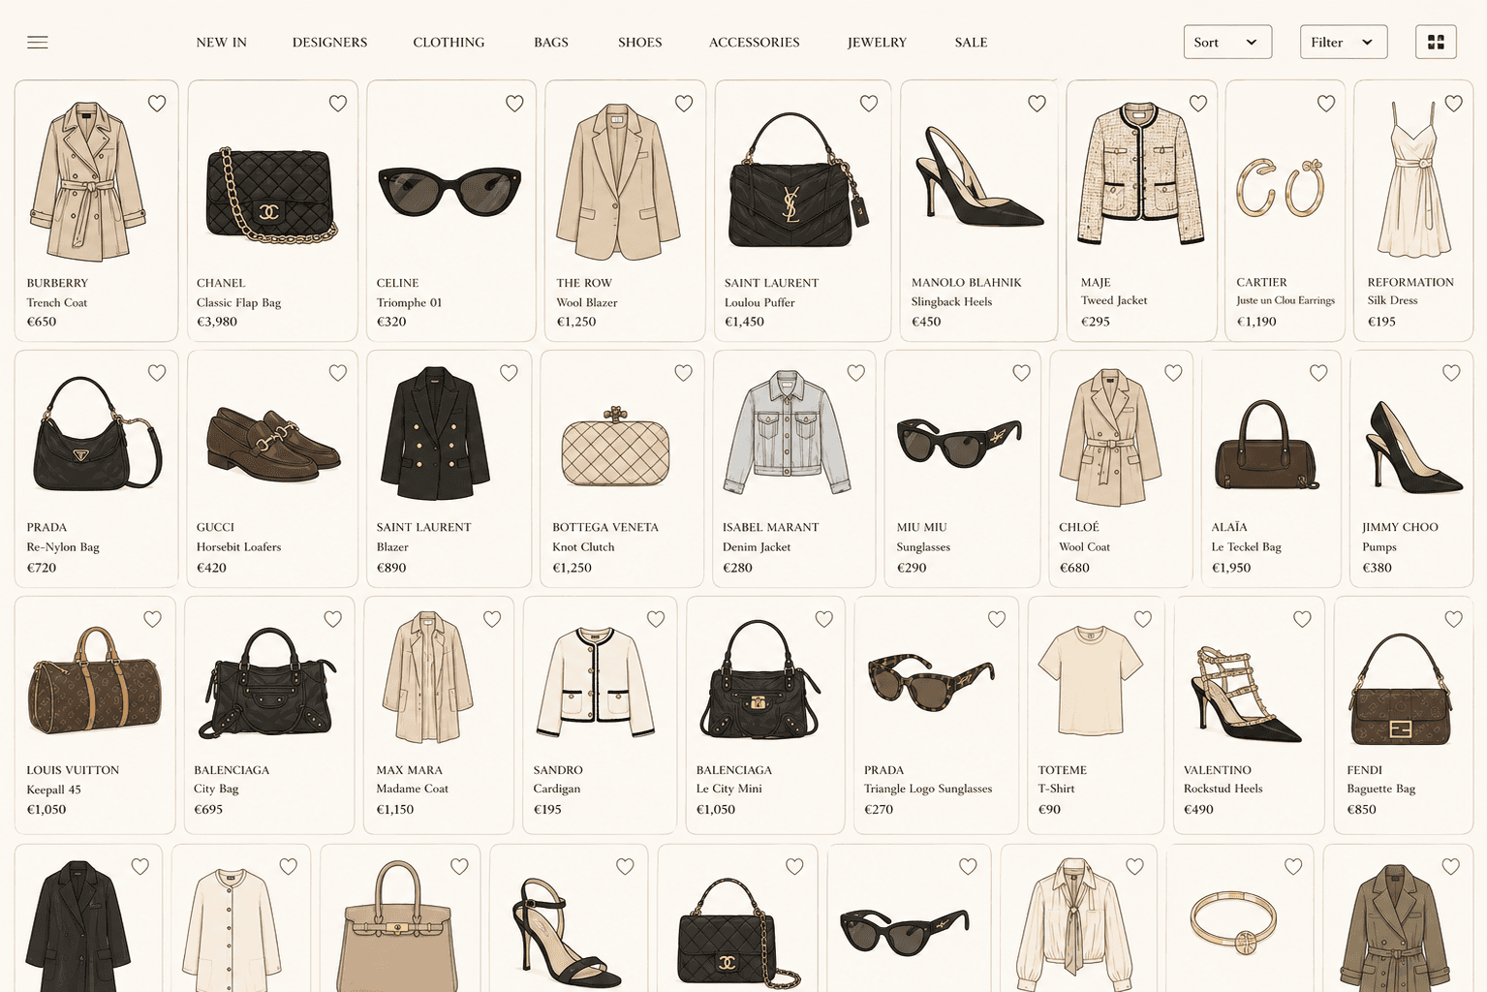Screen dimensions: 1487x992
Task: Click the SAINT LAURENT Loulou Puffer brand name
Action: pyautogui.click(x=771, y=283)
